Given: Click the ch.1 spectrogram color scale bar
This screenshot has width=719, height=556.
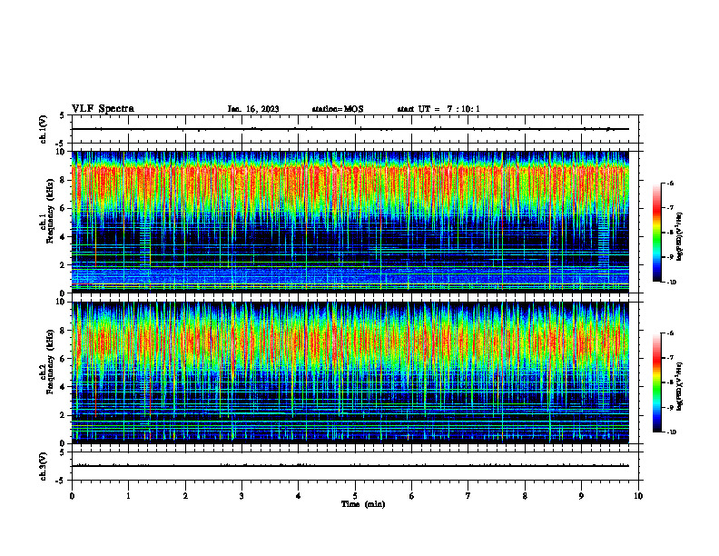Looking at the screenshot, I should coord(656,233).
